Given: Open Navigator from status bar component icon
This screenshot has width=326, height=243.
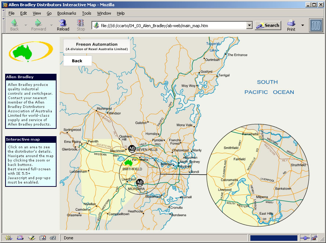Looking at the screenshot, I should tap(8, 238).
